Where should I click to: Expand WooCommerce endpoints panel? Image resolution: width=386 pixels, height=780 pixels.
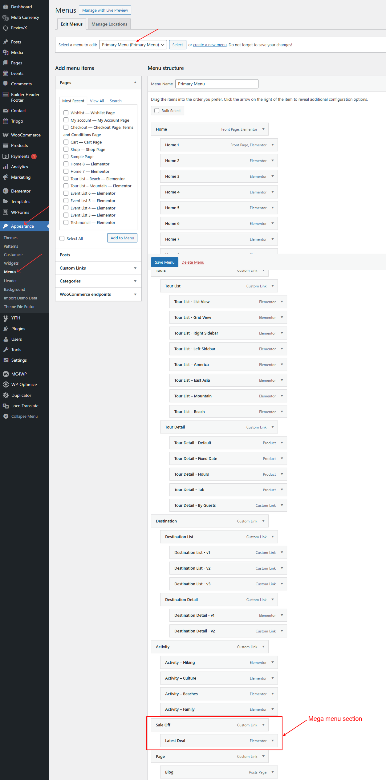coord(135,295)
